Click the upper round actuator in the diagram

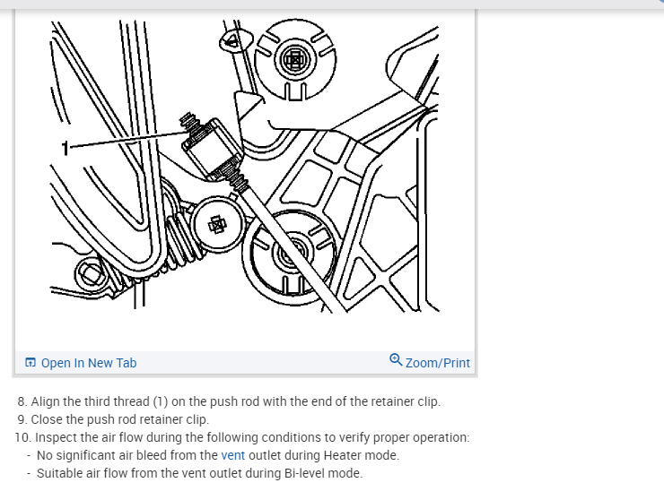295,60
